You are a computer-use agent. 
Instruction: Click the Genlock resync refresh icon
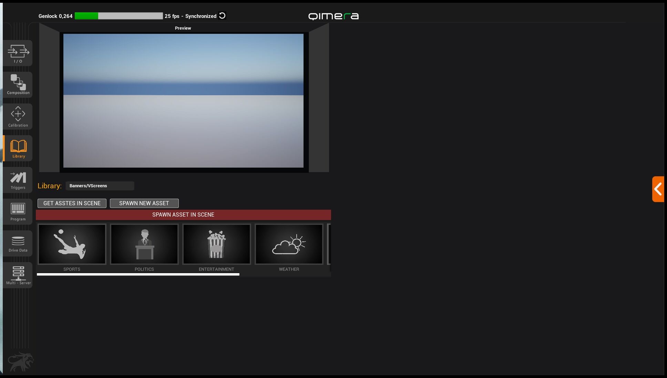pos(222,16)
